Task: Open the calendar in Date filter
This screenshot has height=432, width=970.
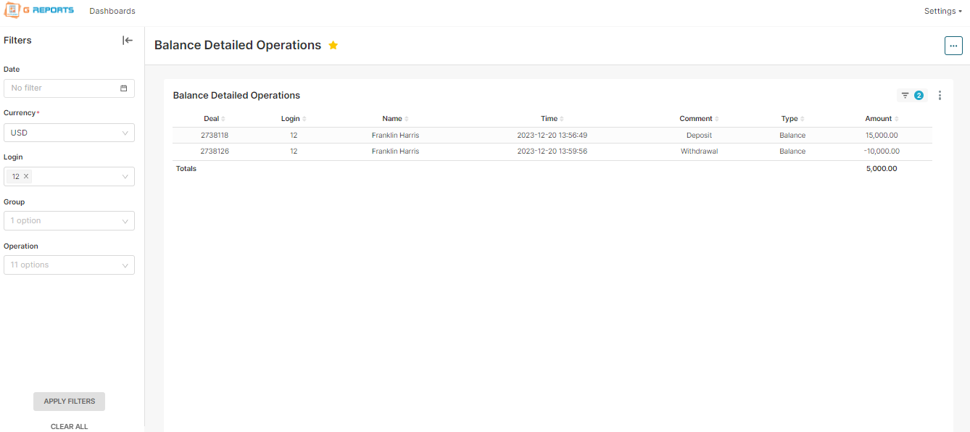Action: [124, 88]
